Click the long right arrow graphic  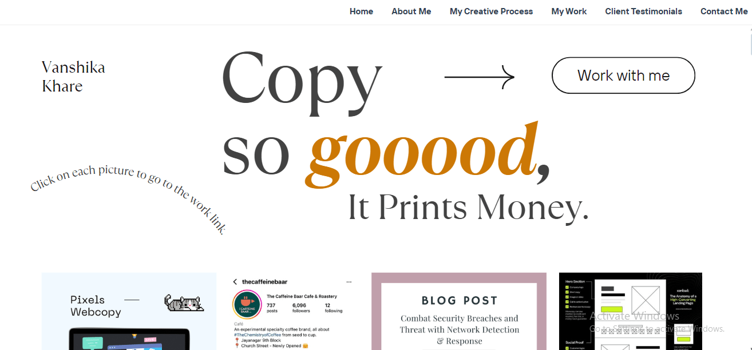tap(480, 77)
